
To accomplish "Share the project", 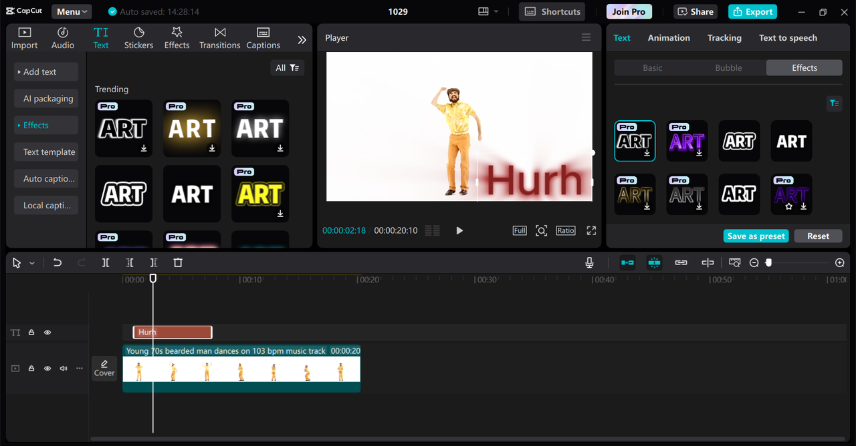I will (695, 11).
